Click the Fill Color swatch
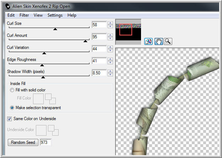The width and height of the screenshot is (222, 158). pos(38,99)
